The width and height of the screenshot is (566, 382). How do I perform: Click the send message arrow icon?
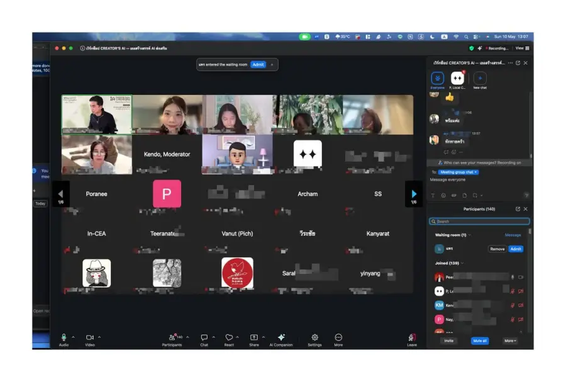[526, 195]
